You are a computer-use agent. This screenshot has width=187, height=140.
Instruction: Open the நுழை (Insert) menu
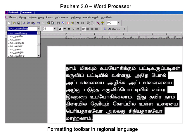[x=41, y=17]
